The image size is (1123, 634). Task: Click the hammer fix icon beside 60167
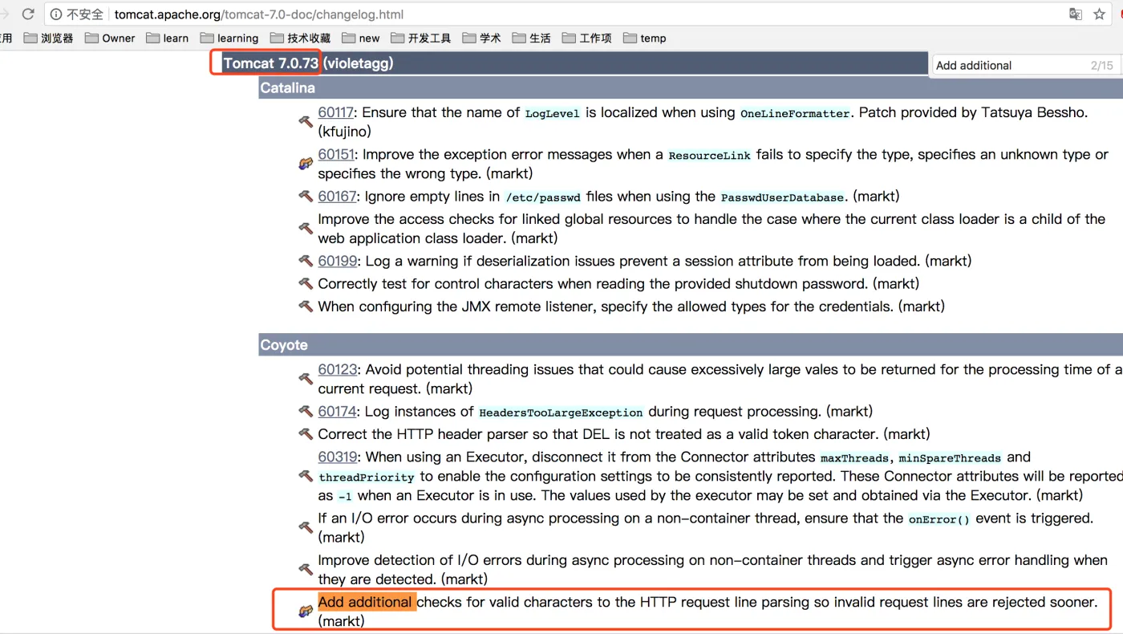click(x=306, y=196)
